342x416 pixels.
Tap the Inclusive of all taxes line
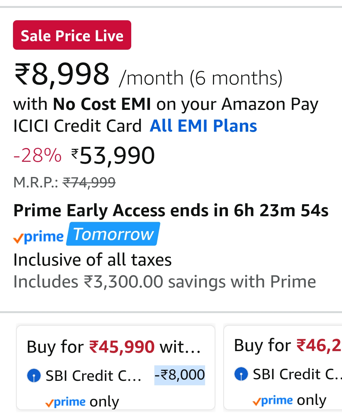tap(93, 260)
